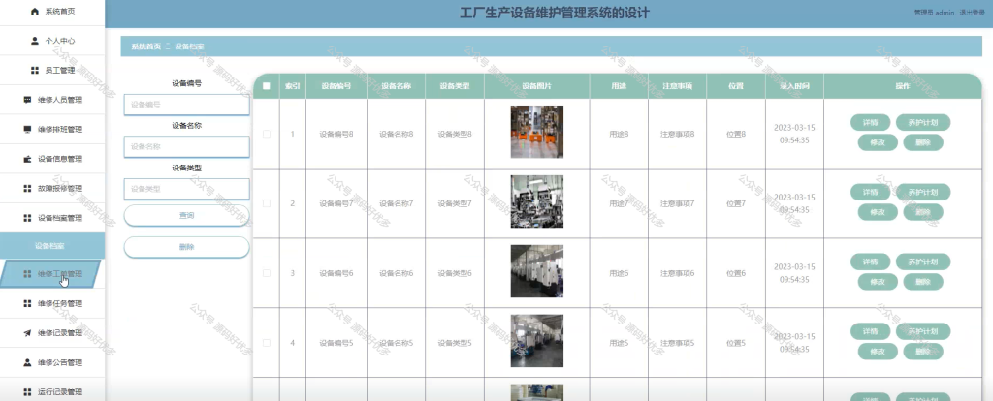Toggle the select-all checkbox in table header
This screenshot has width=993, height=401.
click(x=266, y=86)
